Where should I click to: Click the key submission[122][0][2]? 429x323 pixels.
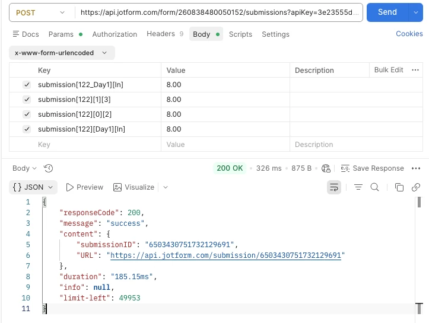75,114
